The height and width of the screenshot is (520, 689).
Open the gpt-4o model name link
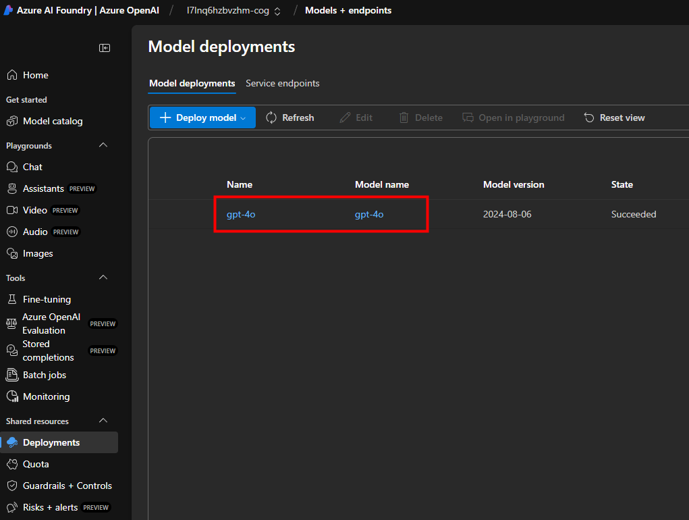pos(369,215)
